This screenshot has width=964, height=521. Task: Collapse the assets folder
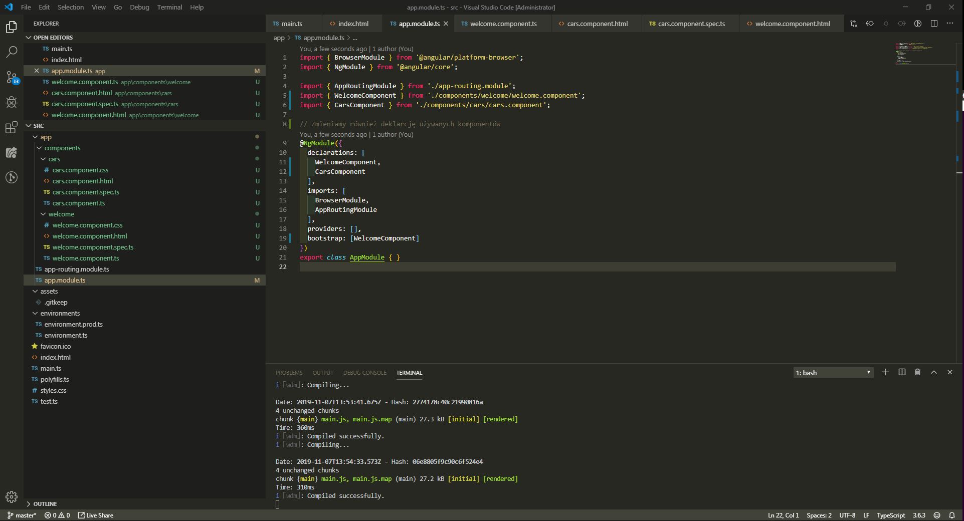[144, 291]
